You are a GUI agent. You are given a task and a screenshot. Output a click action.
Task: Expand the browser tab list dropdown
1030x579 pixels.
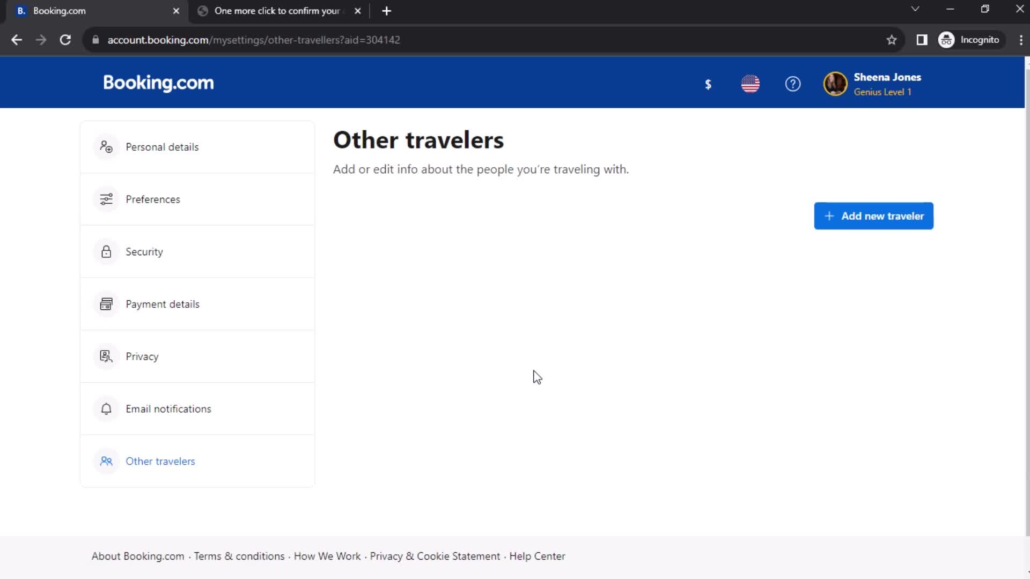point(915,10)
